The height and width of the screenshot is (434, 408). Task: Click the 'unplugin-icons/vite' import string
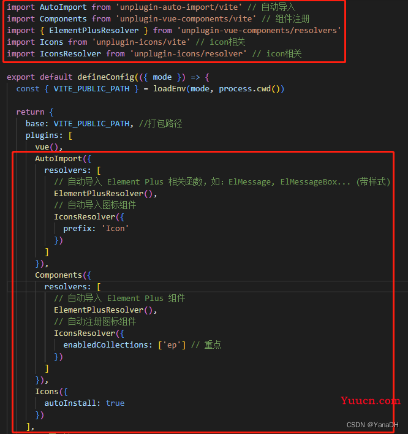141,42
